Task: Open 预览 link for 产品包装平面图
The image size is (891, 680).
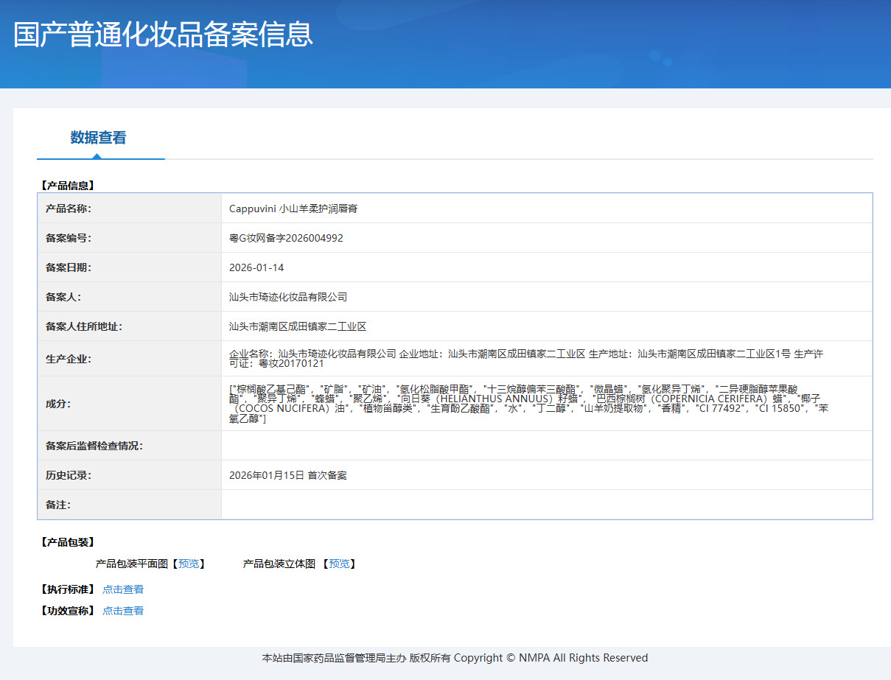Action: tap(189, 564)
